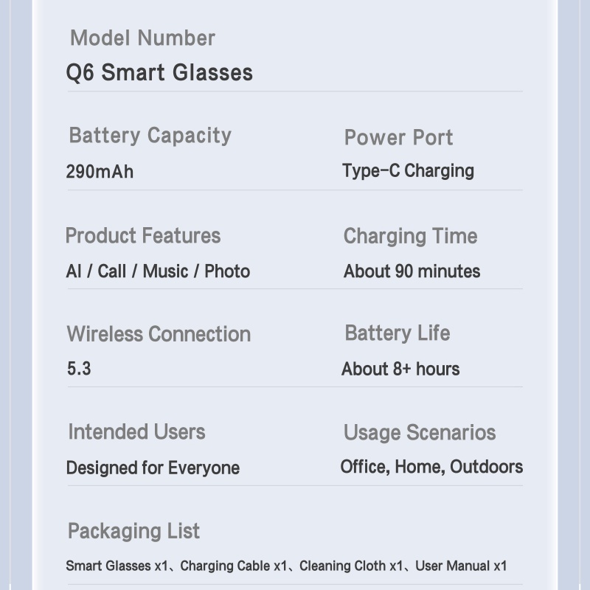The image size is (590, 590).
Task: Select the Office, Home, Outdoors text
Action: [431, 467]
